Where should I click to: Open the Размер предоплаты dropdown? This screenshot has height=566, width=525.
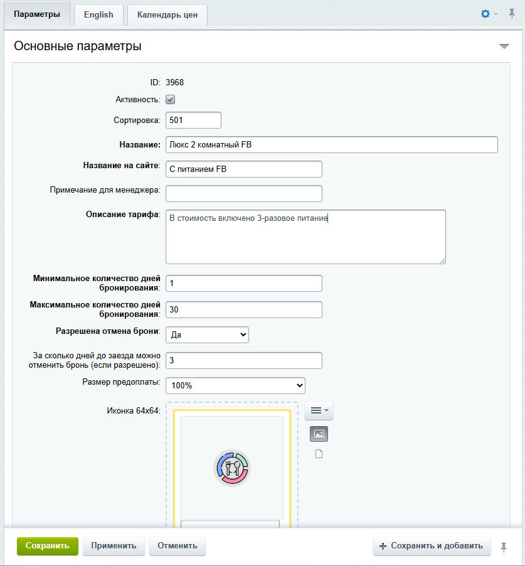(235, 385)
